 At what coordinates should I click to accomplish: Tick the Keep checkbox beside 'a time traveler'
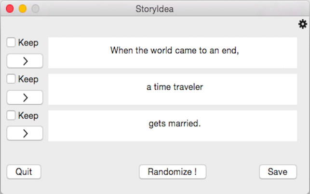coord(11,79)
